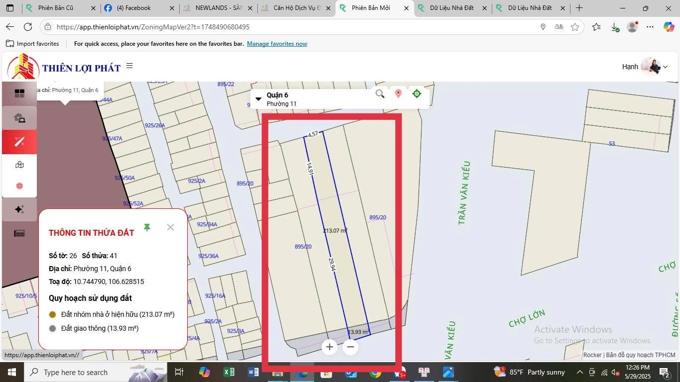Click the magnifier search icon on map
The height and width of the screenshot is (382, 680).
click(380, 94)
